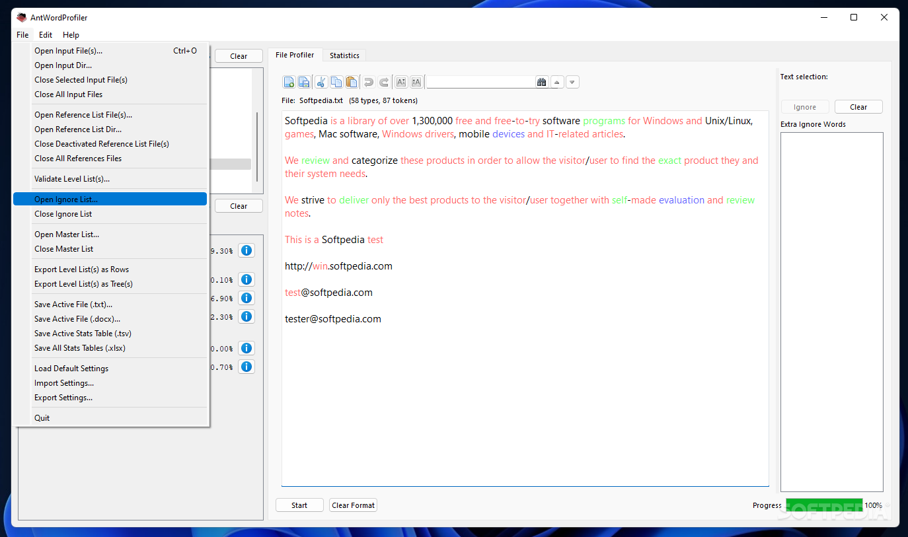The image size is (908, 537).
Task: Click the find previous up-arrow button
Action: tap(557, 82)
